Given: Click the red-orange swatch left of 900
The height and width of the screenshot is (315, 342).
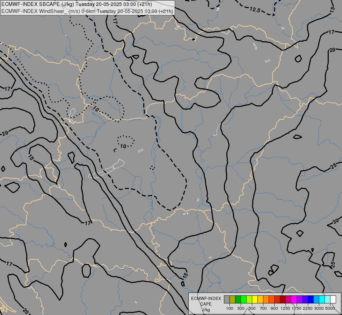Looking at the screenshot, I should click(x=271, y=300).
